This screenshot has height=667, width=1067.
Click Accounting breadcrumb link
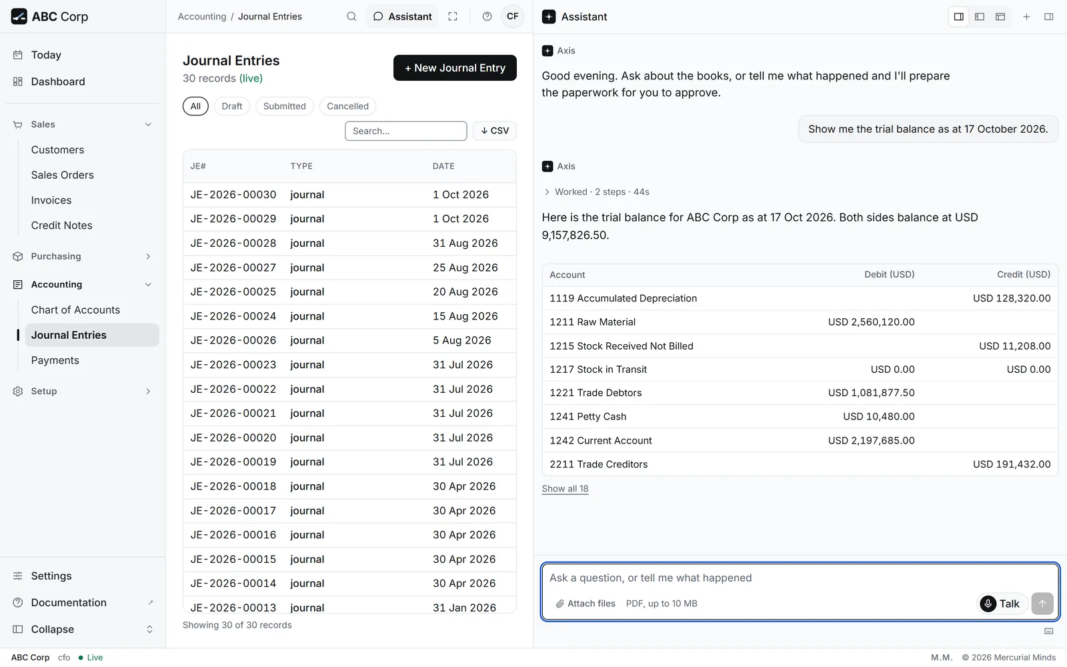[202, 17]
